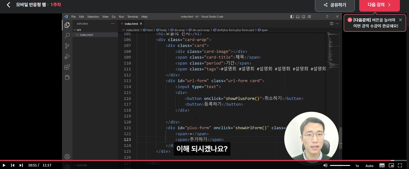Open the Customize Layout icon
Viewport: 409px width, 169px height.
309,17
